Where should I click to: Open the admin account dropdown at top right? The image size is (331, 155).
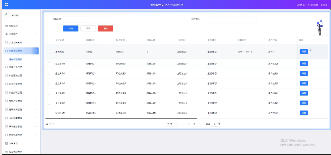[325, 5]
